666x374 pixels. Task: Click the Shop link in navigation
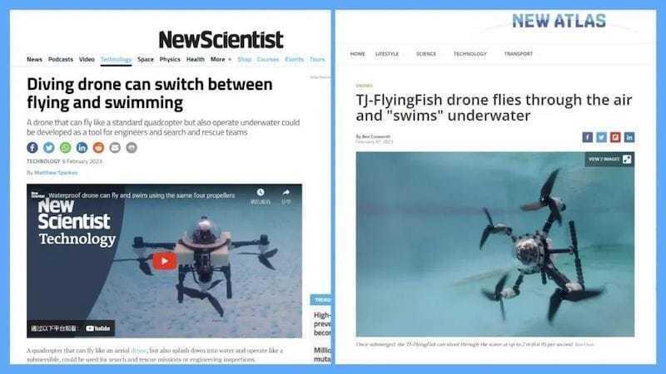tap(244, 59)
